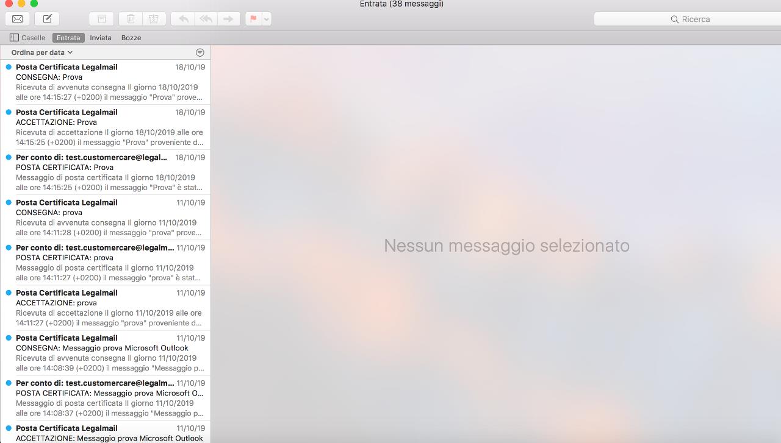Toggle the message filter button

click(x=200, y=52)
